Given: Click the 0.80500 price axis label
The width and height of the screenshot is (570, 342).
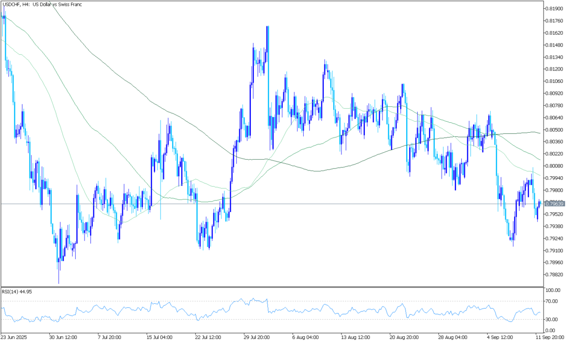Looking at the screenshot, I should point(554,130).
